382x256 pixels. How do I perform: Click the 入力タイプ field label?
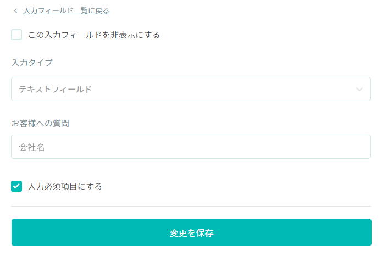coord(32,63)
